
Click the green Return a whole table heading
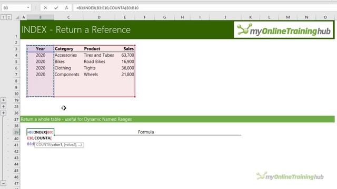[x=76, y=119]
